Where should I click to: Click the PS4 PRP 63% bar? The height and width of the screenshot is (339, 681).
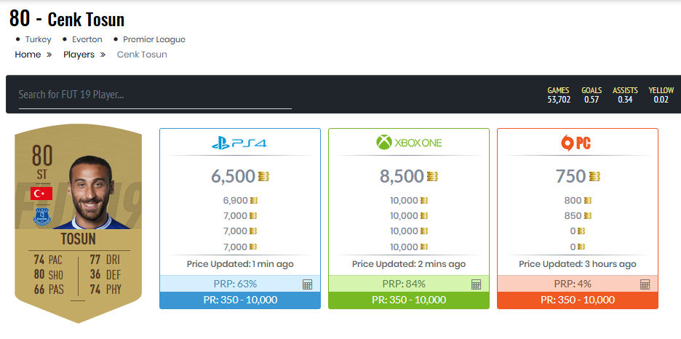tap(234, 284)
